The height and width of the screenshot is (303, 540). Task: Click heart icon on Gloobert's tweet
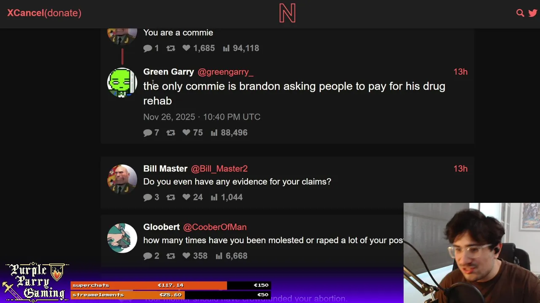186,256
